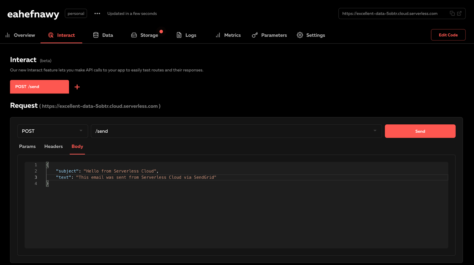Screen dimensions: 474x265
Task: Click the Storage drive icon
Action: click(134, 35)
